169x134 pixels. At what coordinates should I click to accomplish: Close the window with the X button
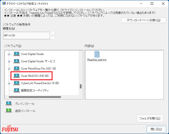coord(163,4)
